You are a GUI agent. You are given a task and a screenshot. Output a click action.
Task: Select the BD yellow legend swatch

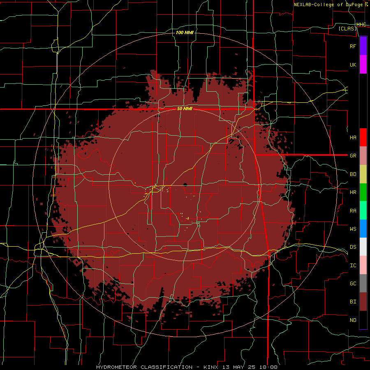point(363,174)
